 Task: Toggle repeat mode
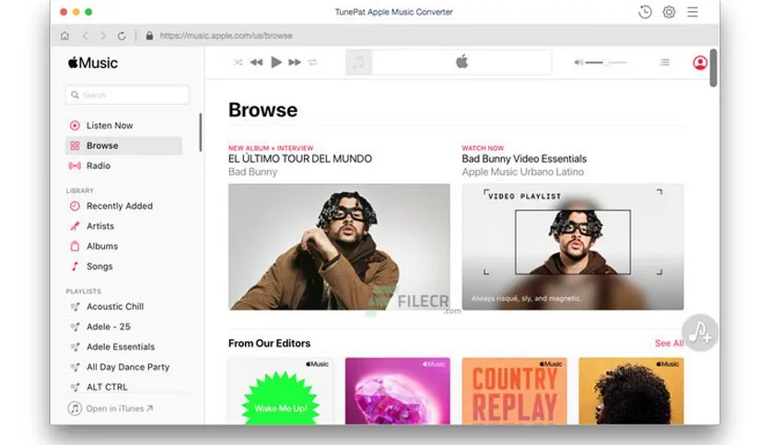313,63
